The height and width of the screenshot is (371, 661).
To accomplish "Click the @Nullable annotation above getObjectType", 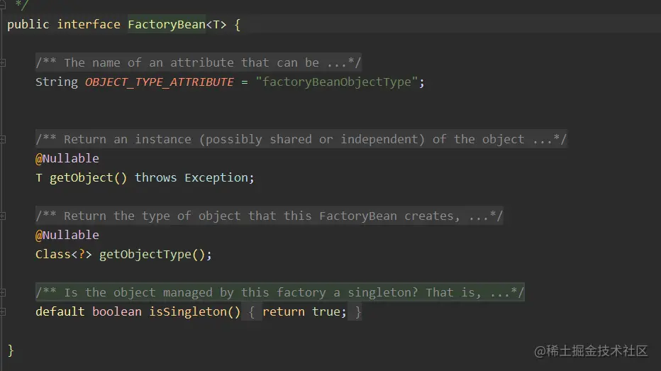I will click(x=67, y=236).
